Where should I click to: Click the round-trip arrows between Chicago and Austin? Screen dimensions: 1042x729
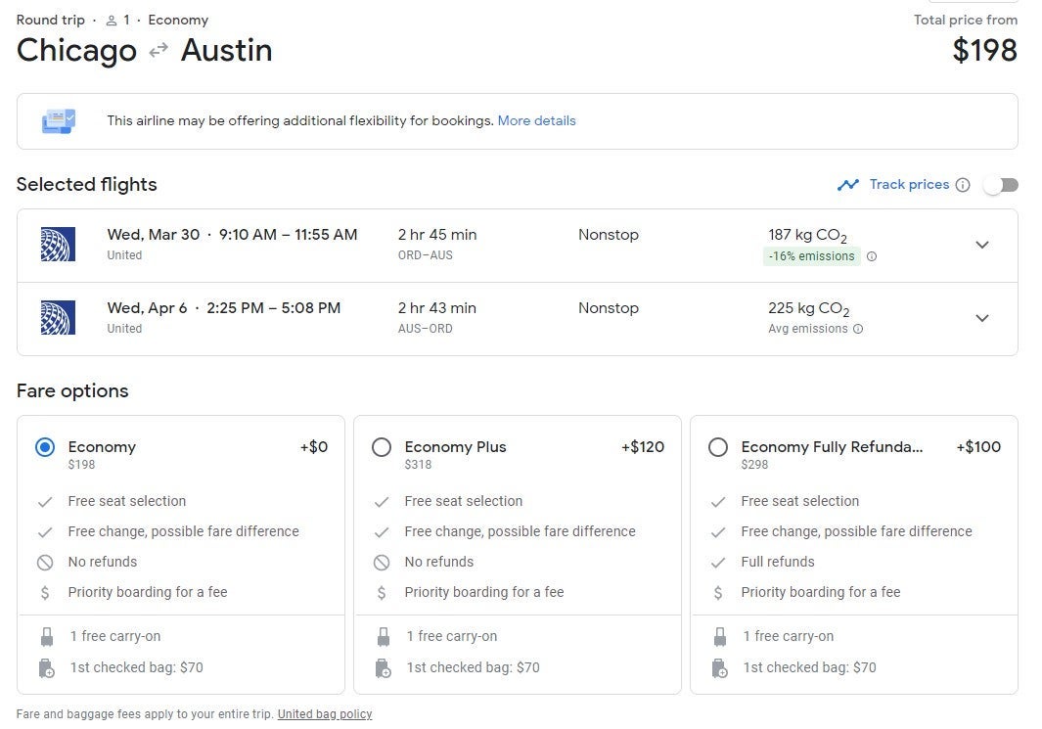coord(159,51)
